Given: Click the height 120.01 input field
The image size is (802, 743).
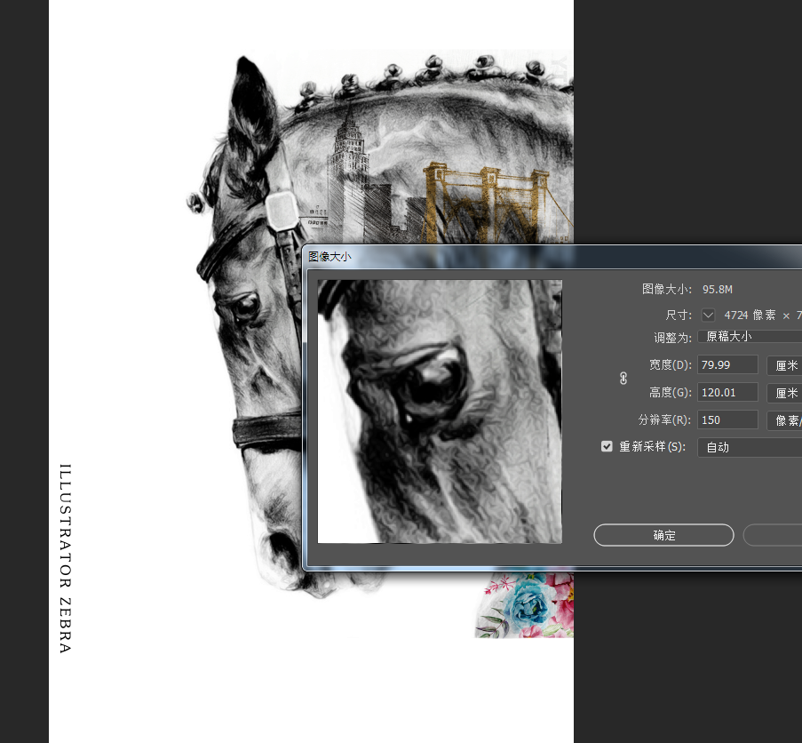Looking at the screenshot, I should [727, 393].
